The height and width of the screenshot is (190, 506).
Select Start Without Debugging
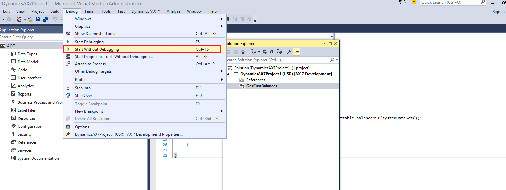coord(97,49)
